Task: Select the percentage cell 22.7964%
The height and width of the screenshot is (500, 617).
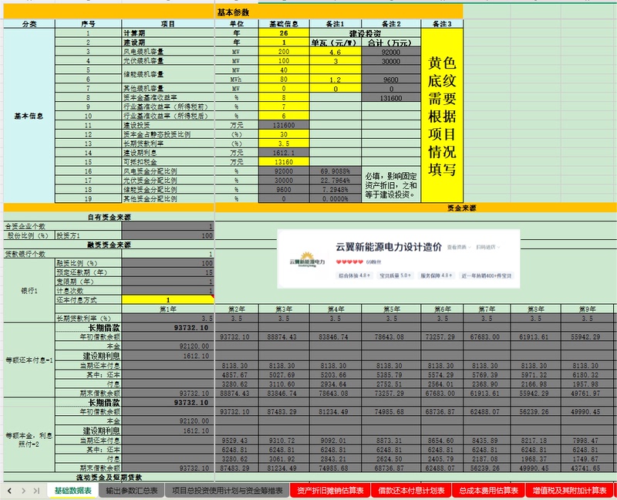Action: [x=335, y=181]
